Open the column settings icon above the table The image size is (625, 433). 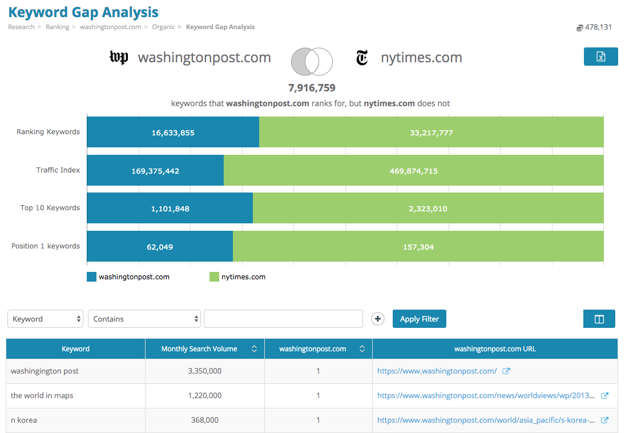pos(599,319)
